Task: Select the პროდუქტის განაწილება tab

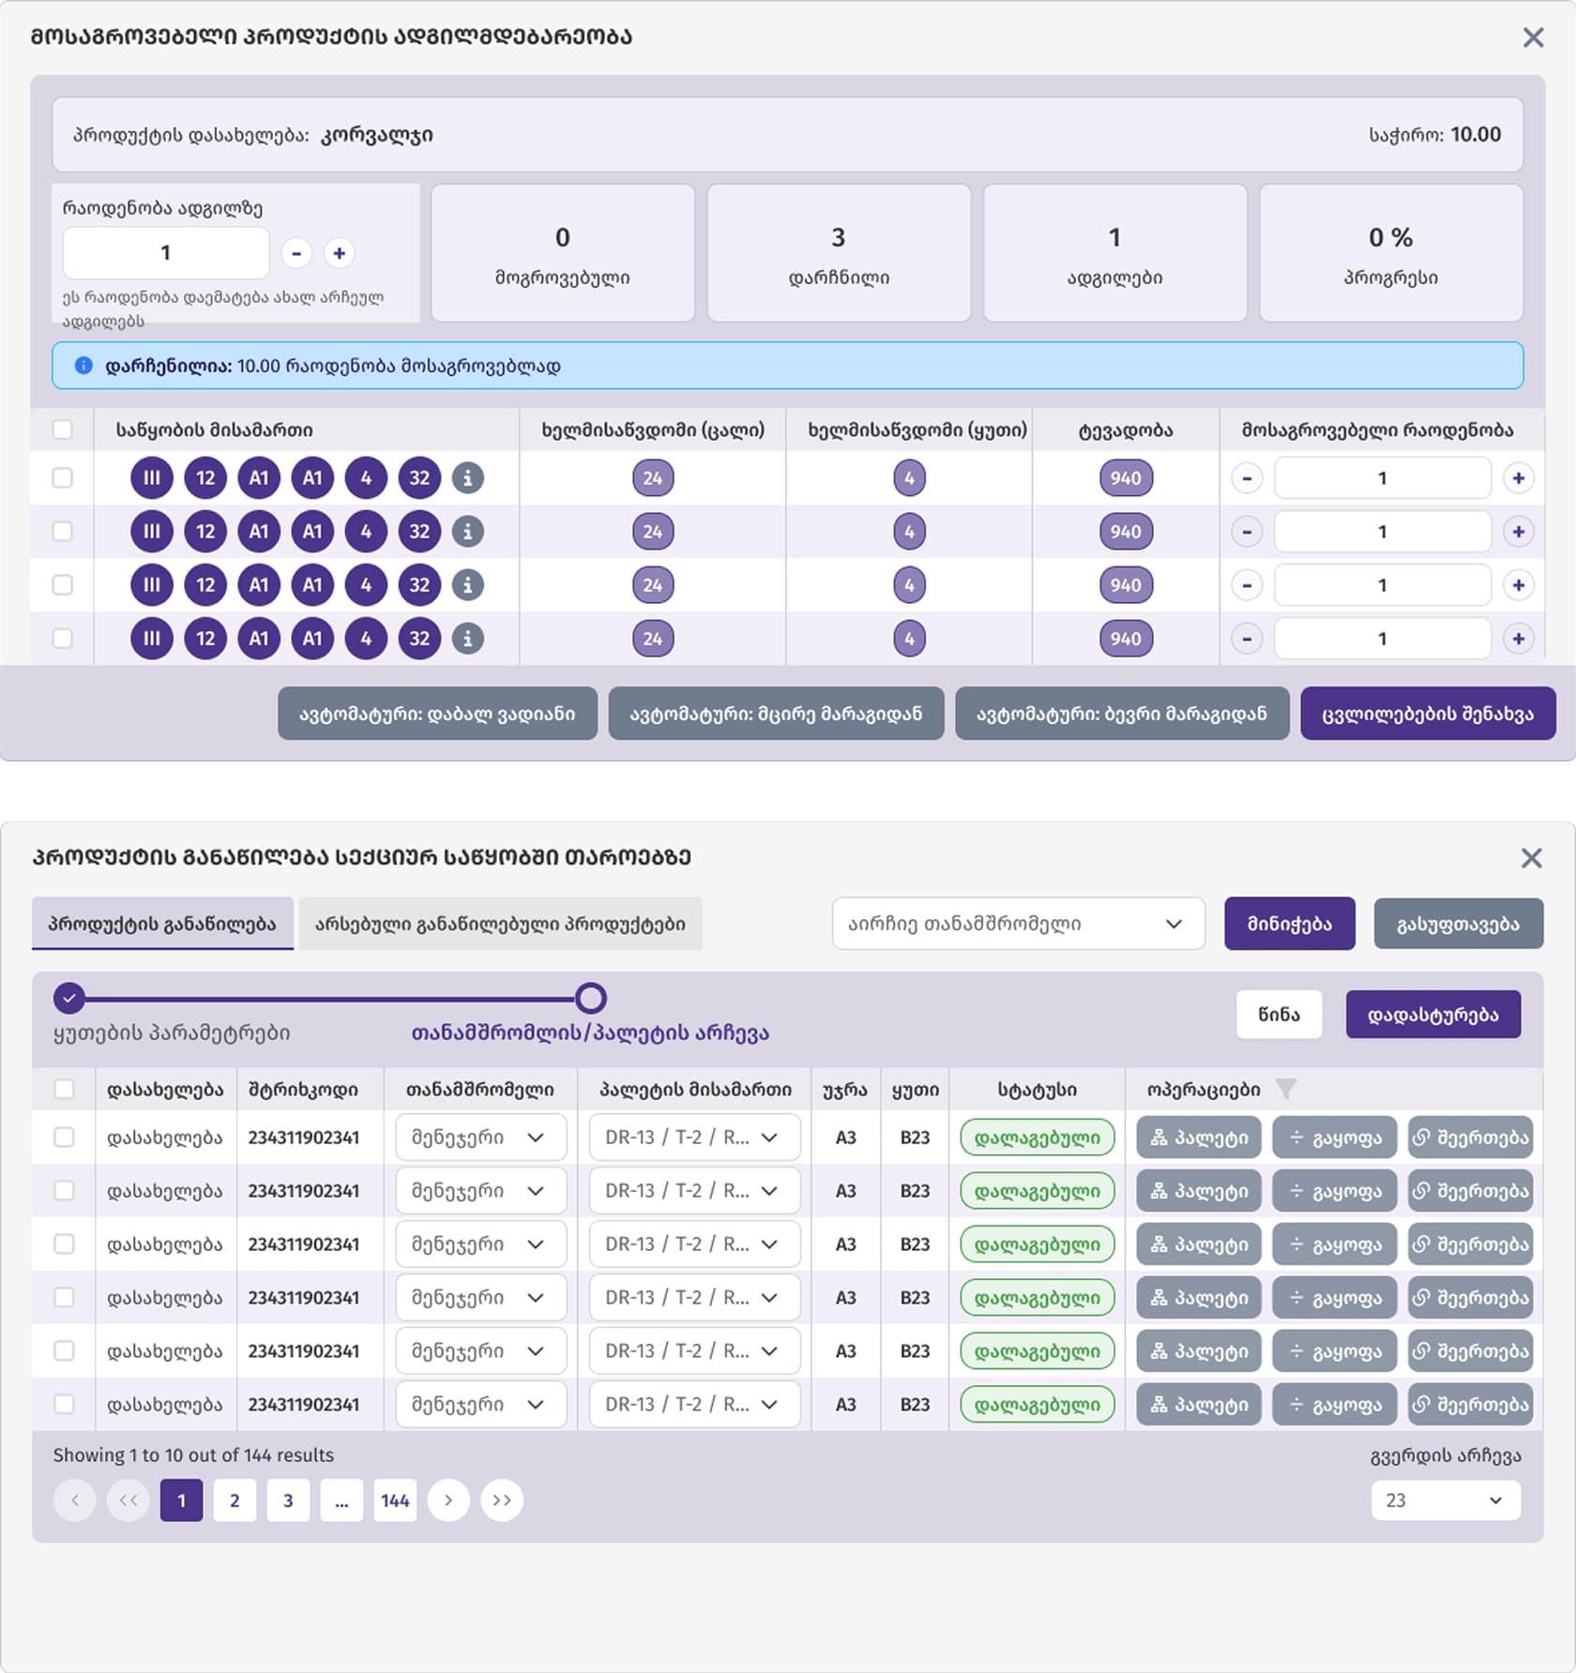Action: pos(161,923)
